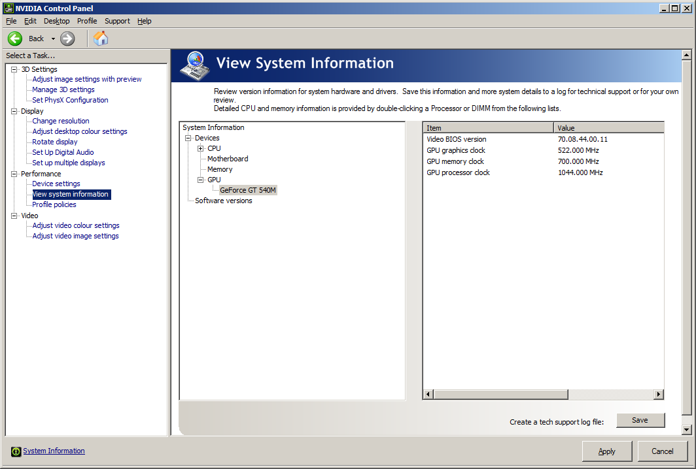Click the main panel scroll up arrow
Viewport: 696px width, 469px height.
[687, 56]
